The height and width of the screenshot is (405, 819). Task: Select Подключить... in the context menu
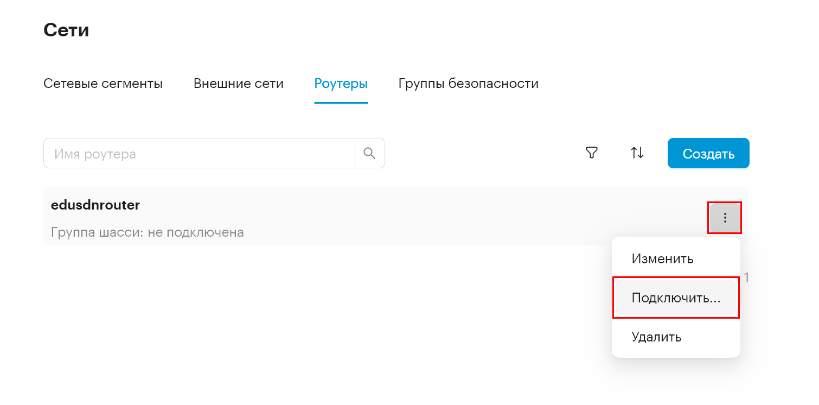click(676, 298)
